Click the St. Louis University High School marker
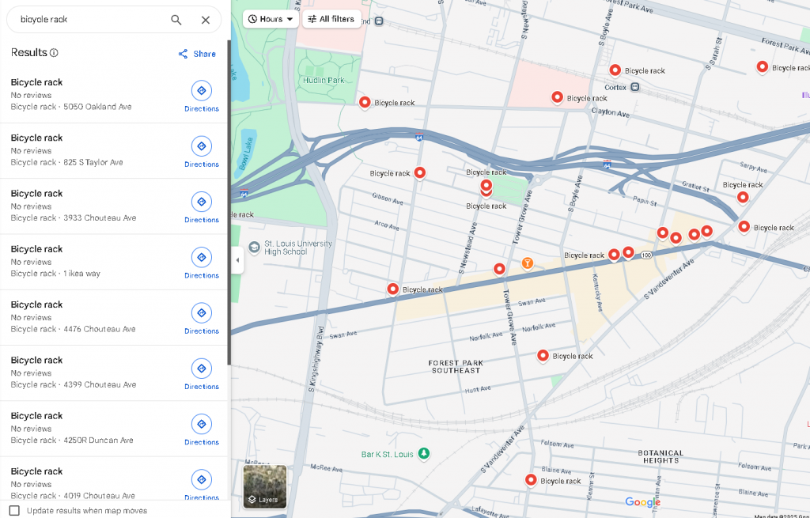810x518 pixels. tap(254, 247)
